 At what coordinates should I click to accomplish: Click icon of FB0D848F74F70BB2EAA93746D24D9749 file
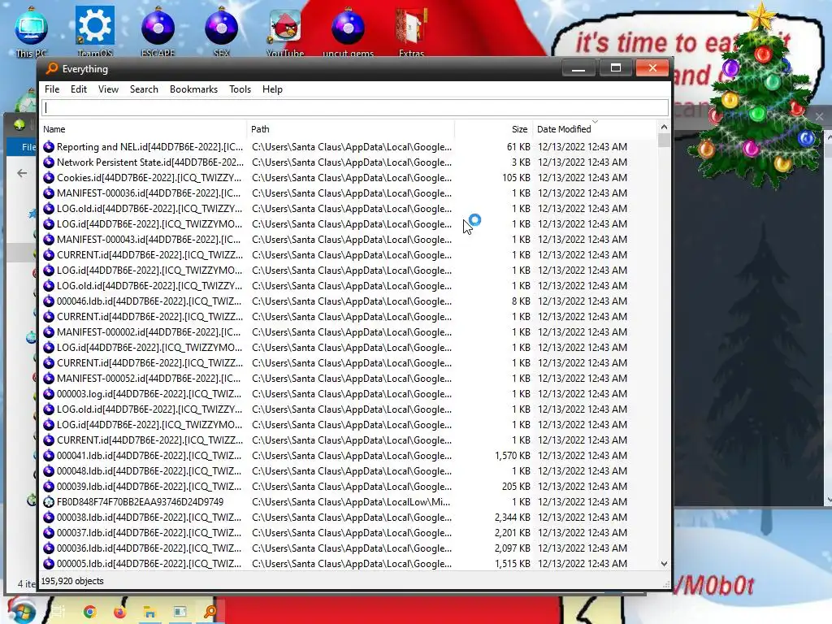click(x=49, y=501)
